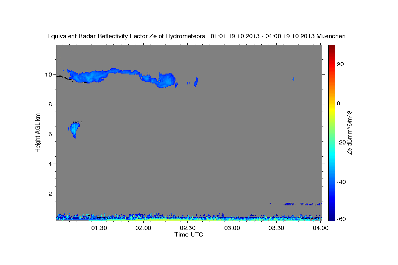Image resolution: width=398 pixels, height=265 pixels.
Task: Click the 02:00 time tick label
Action: (144, 228)
